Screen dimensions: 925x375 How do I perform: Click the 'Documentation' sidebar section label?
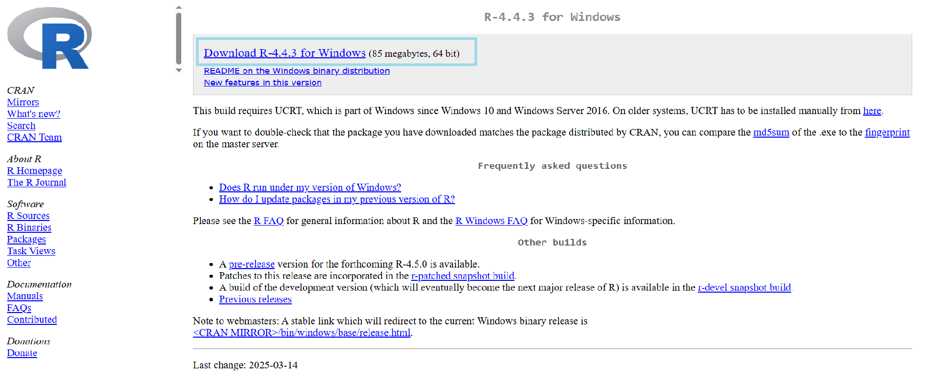tap(39, 284)
